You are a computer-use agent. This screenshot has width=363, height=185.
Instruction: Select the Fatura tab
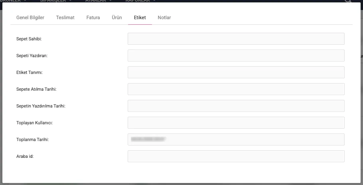click(x=93, y=18)
